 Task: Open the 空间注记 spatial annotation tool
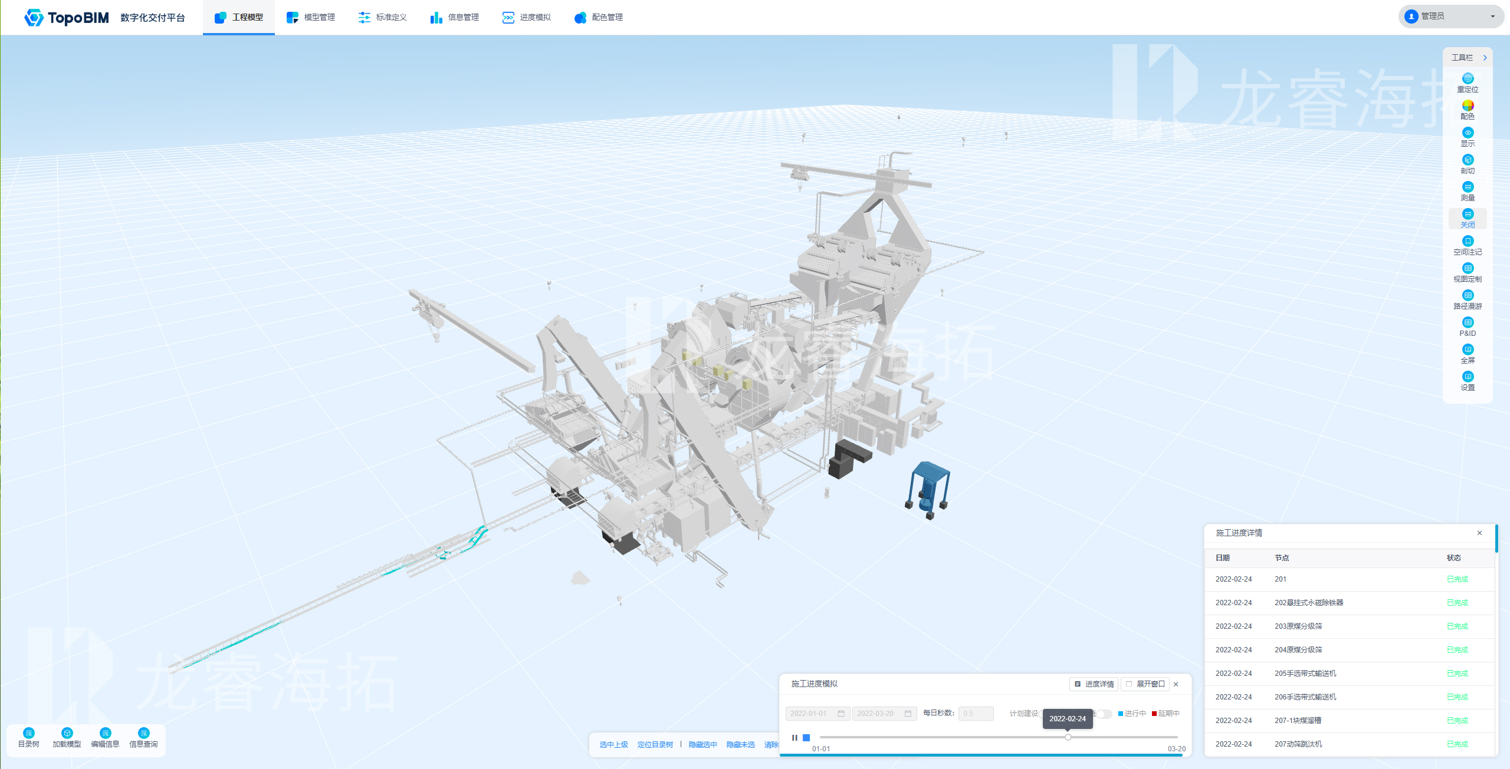pyautogui.click(x=1468, y=241)
